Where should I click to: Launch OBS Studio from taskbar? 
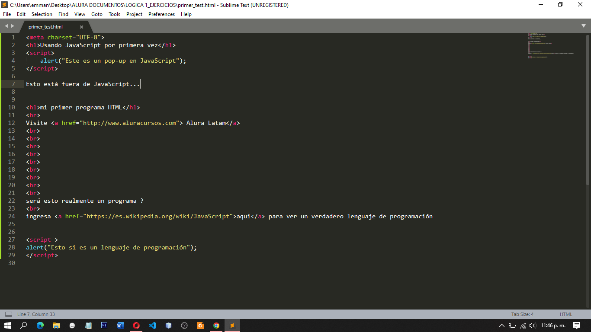(x=184, y=326)
